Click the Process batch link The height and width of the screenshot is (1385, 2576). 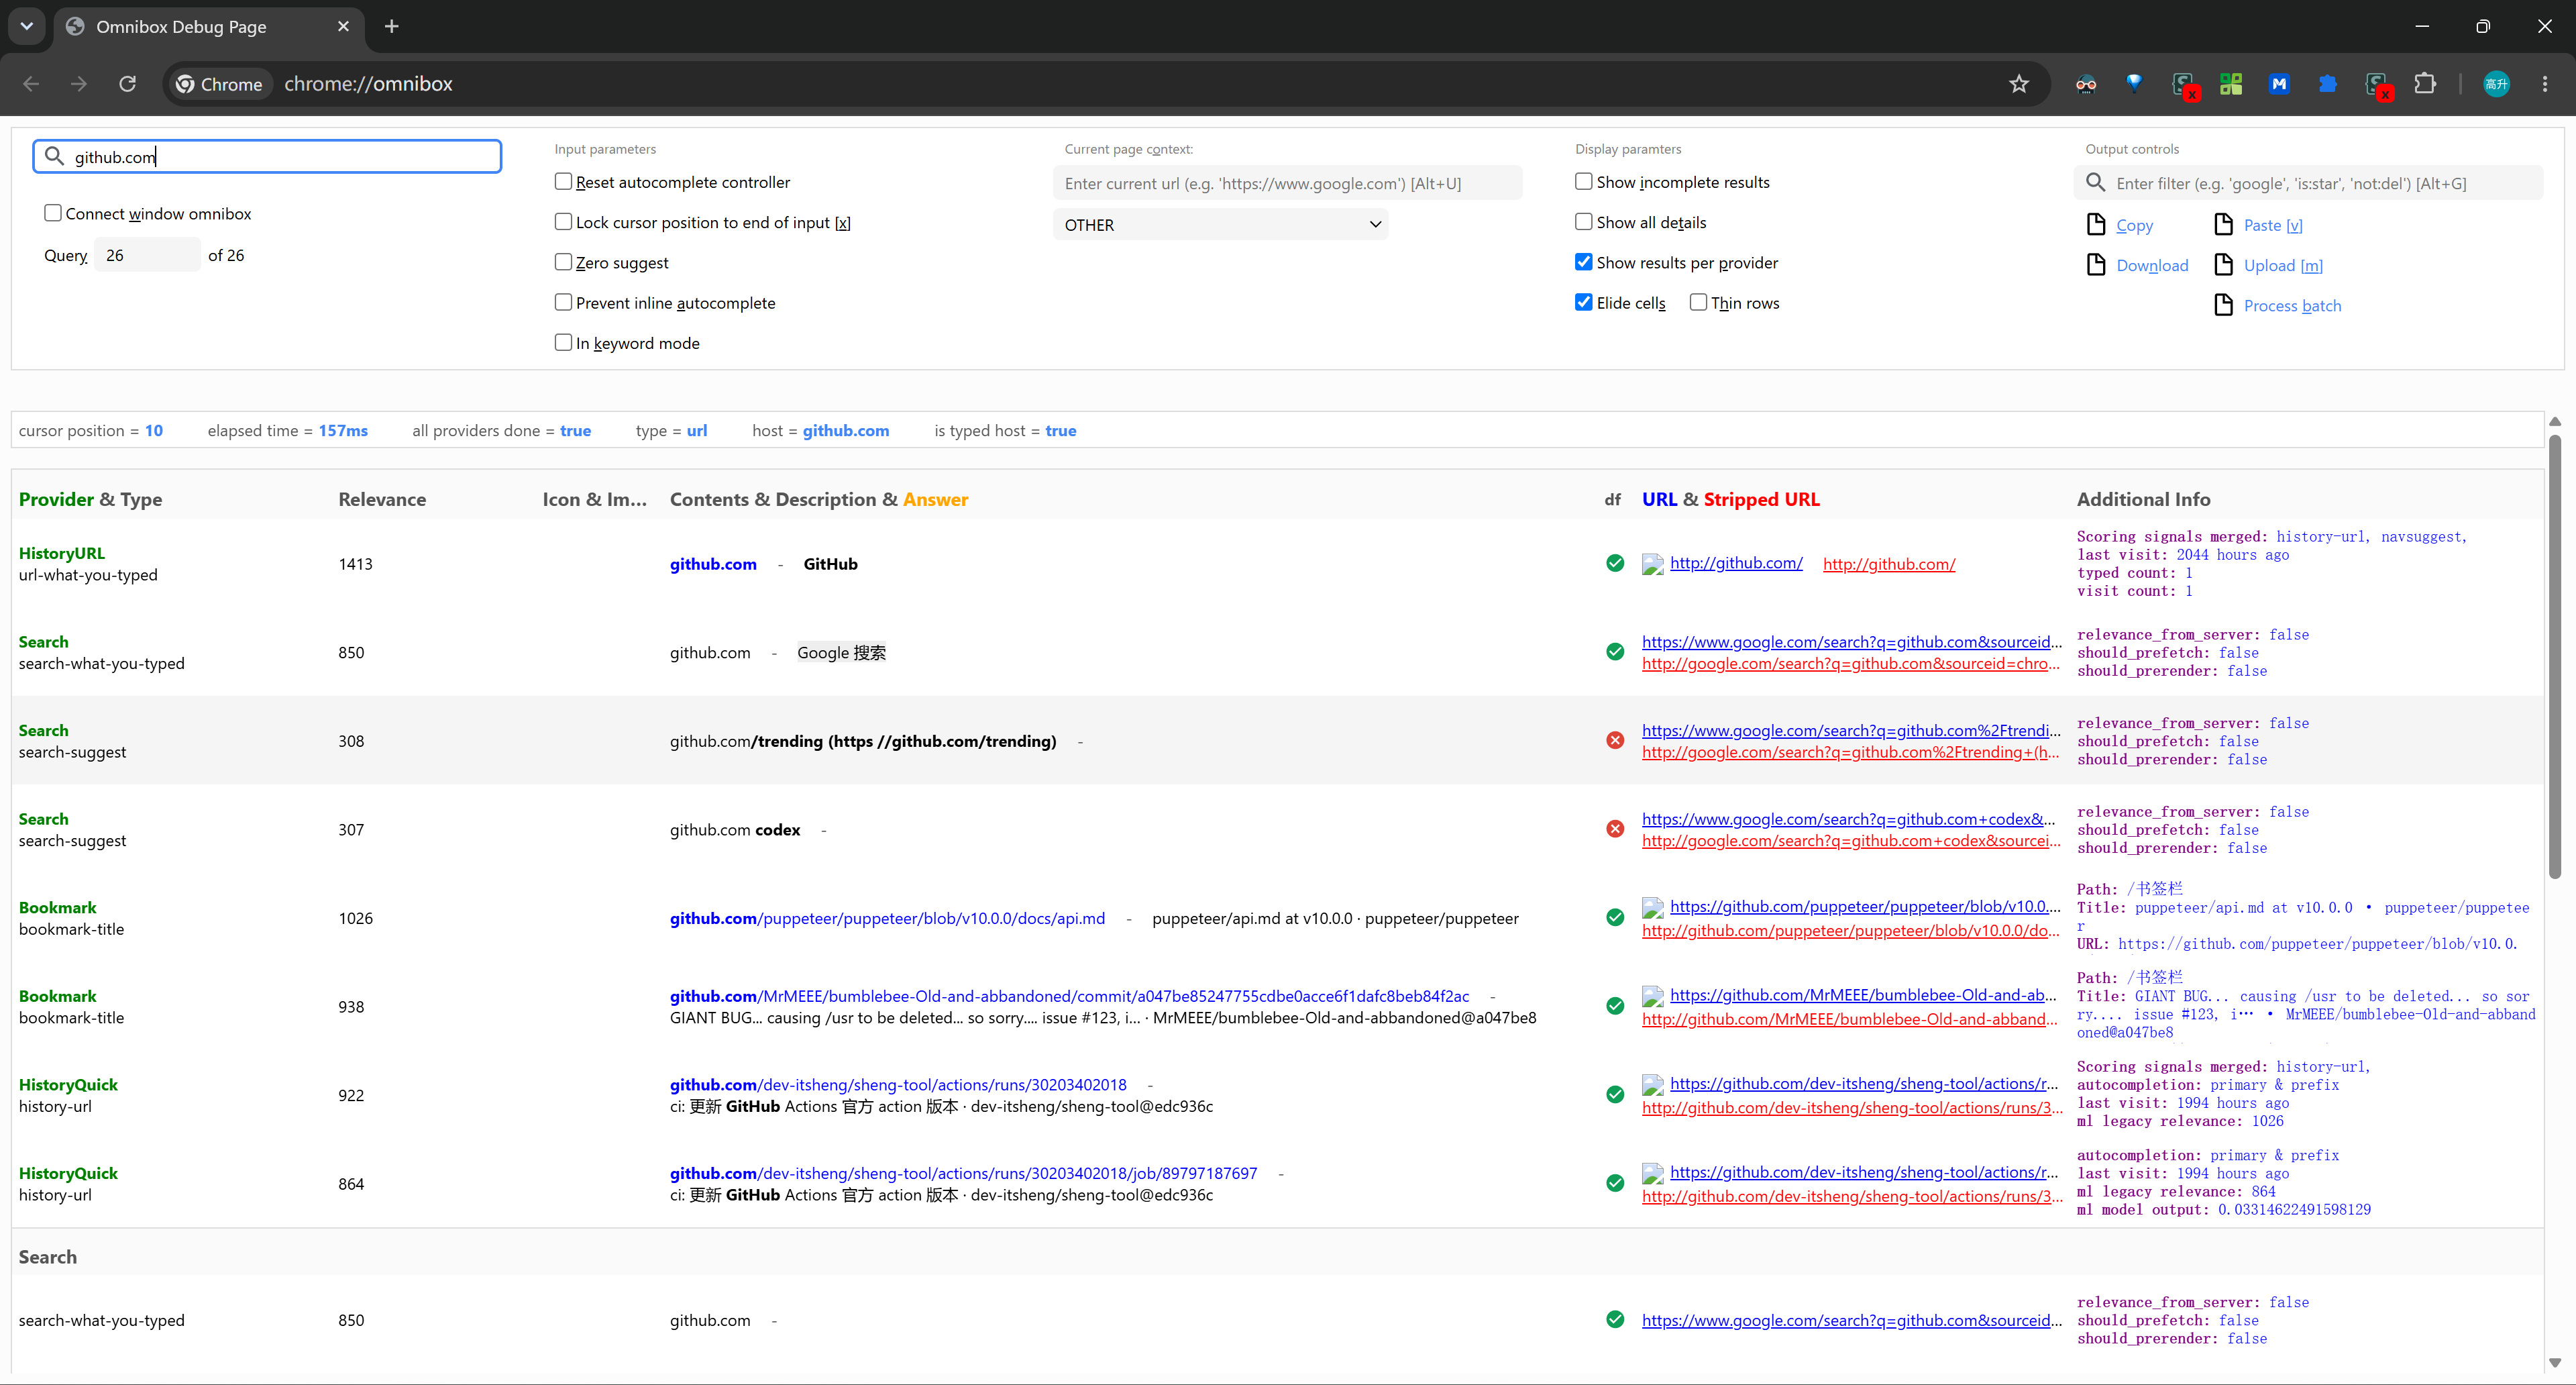(2292, 305)
